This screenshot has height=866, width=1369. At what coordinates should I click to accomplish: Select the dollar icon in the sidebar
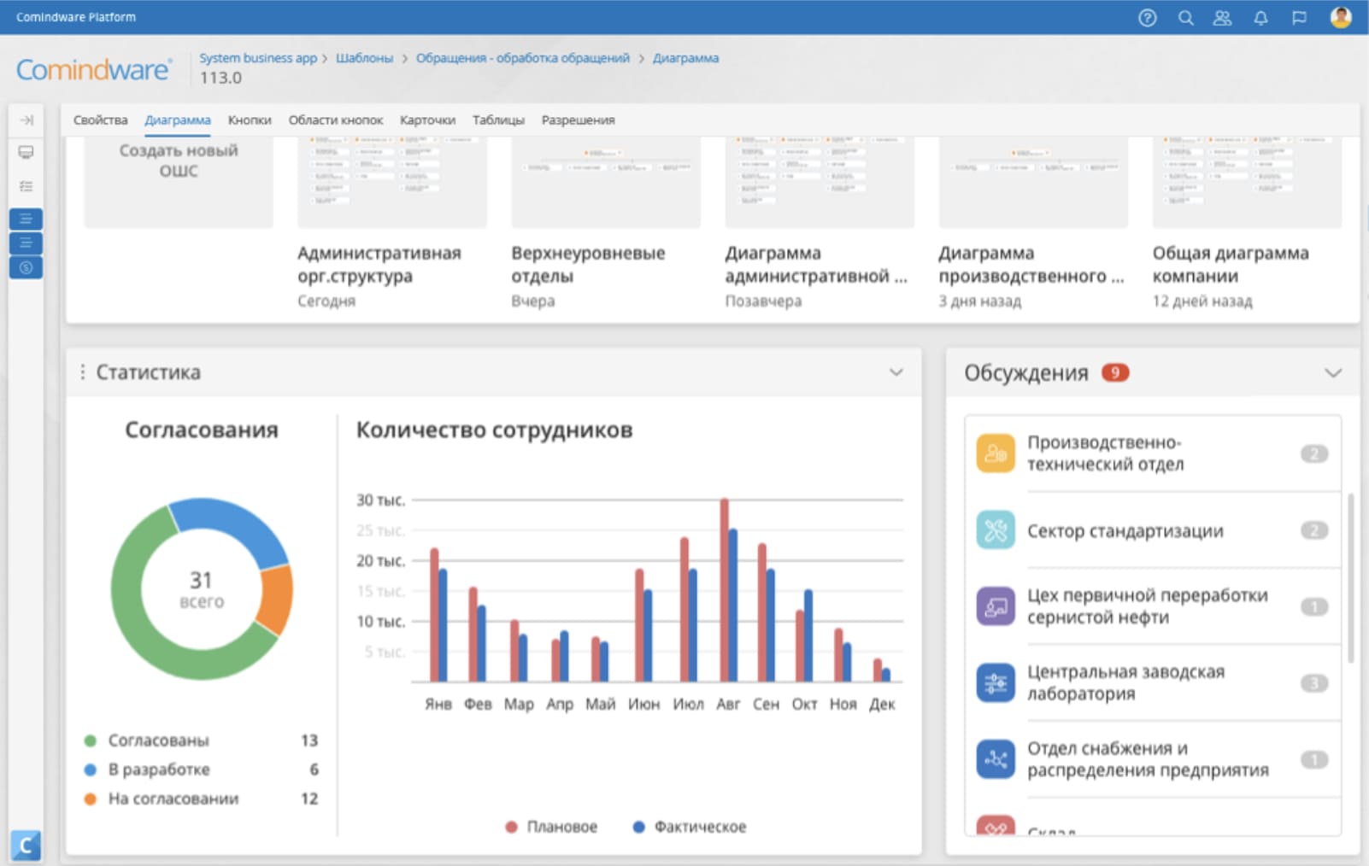(26, 267)
